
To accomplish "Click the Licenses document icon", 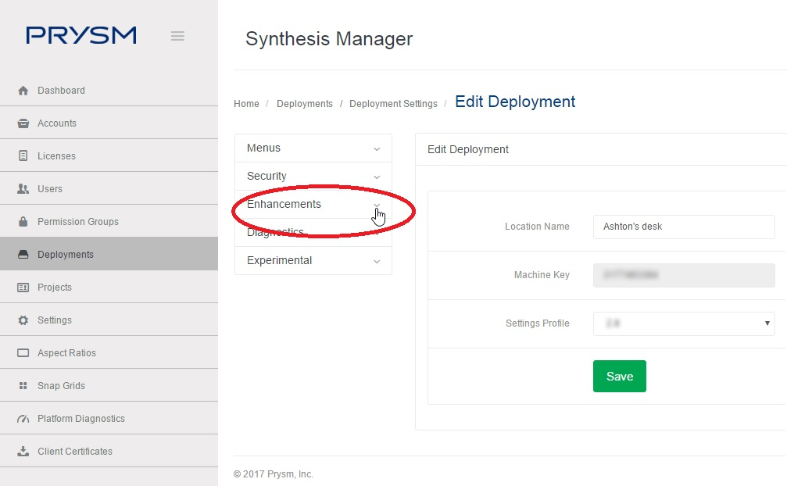I will (23, 156).
